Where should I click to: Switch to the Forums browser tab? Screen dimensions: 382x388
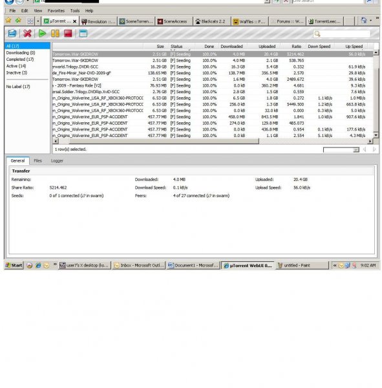[287, 21]
